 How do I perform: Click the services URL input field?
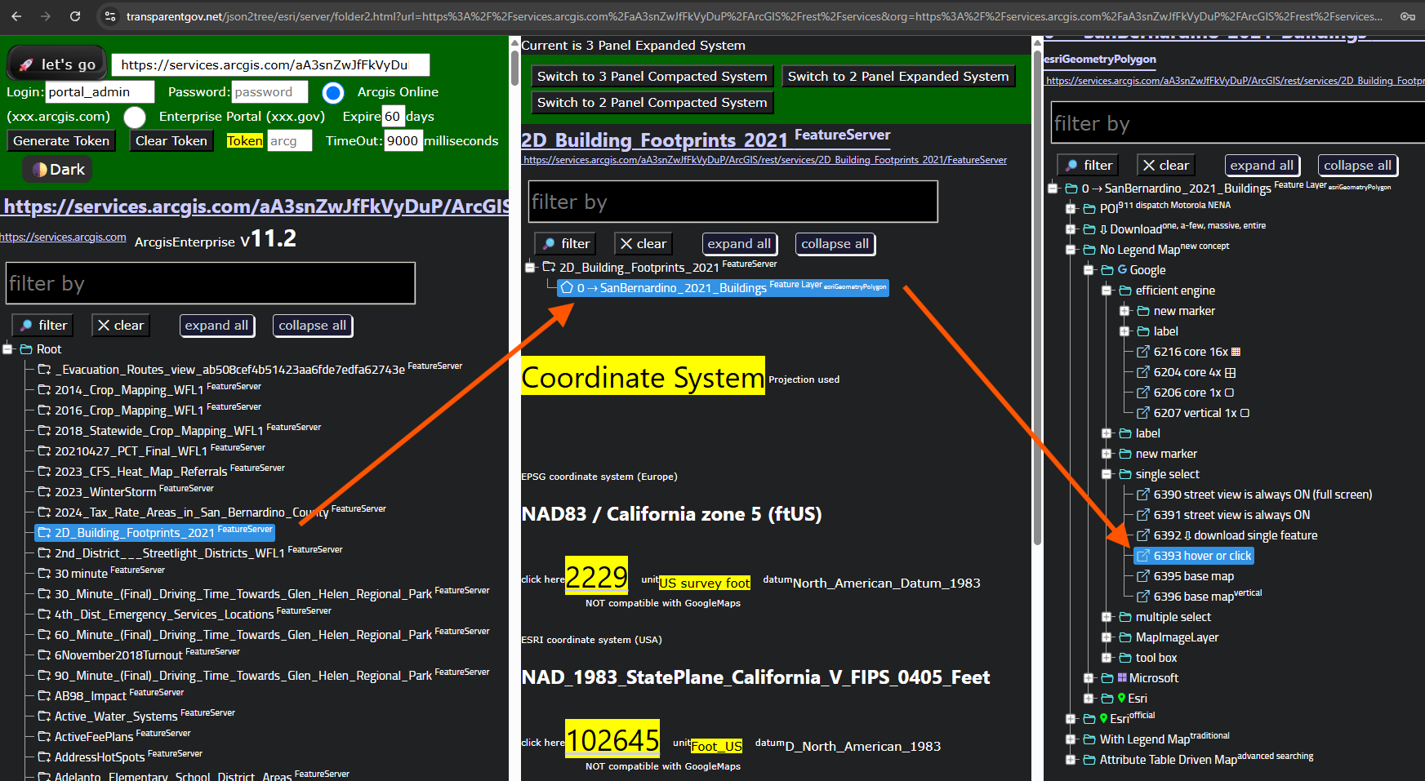click(270, 64)
